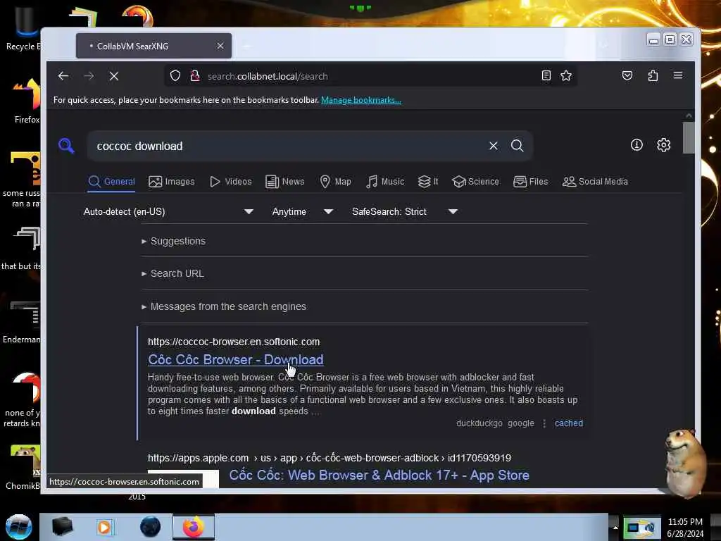Screen dimensions: 721x541
Task: Toggle reader view icon in address bar
Action: pos(546,76)
